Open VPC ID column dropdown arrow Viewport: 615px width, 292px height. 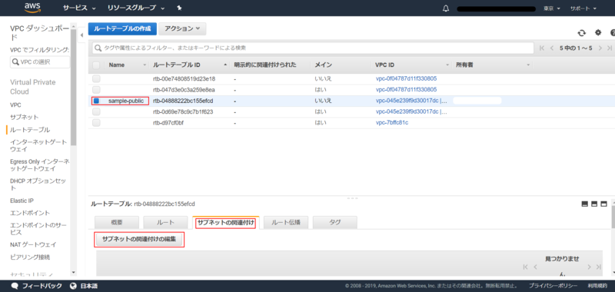tap(447, 65)
